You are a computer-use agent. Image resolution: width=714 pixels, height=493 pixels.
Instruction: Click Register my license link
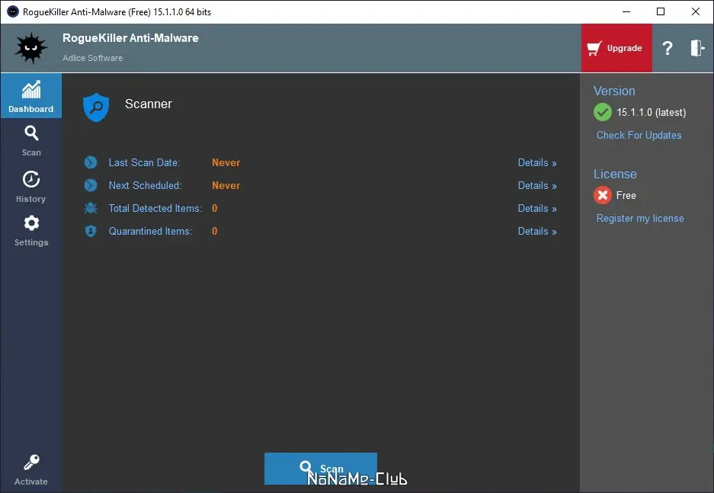(x=640, y=218)
